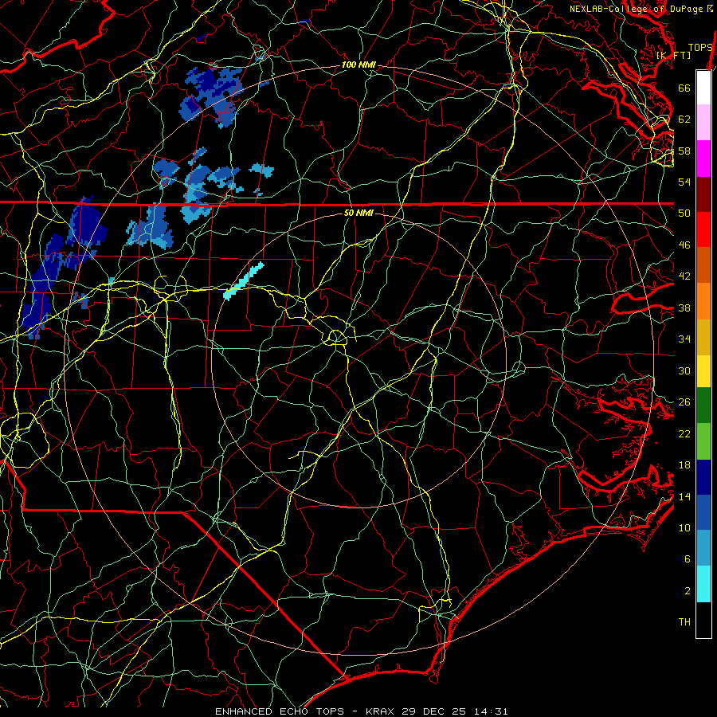Click the "46" legend value
The height and width of the screenshot is (717, 717).
(x=684, y=245)
